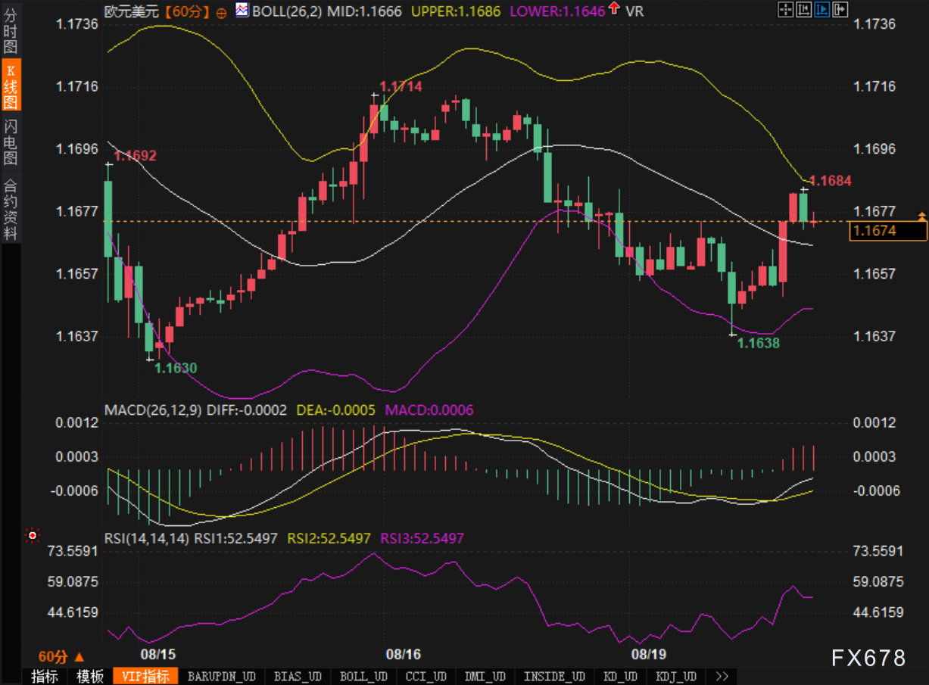Select the VIP指标 tab
929x685 pixels.
point(145,676)
